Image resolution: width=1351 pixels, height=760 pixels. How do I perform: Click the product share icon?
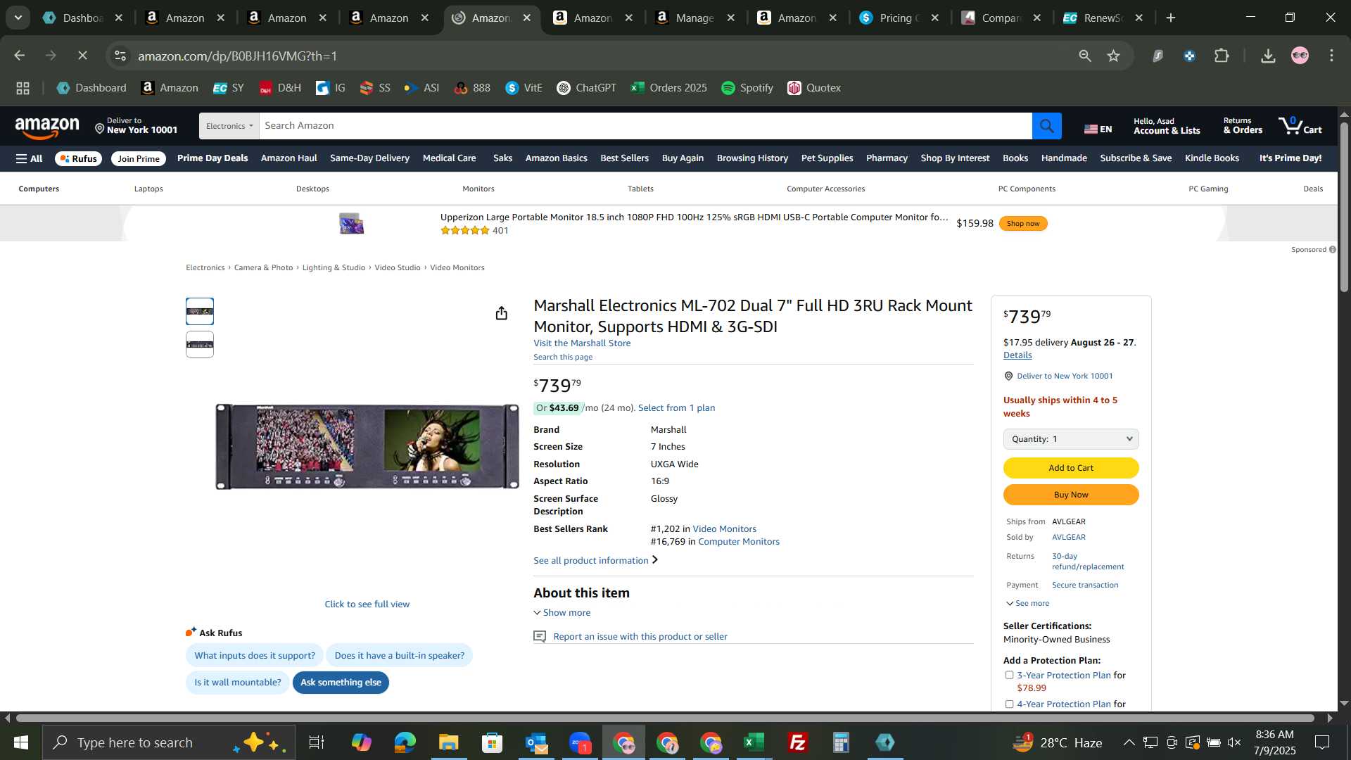click(x=501, y=313)
